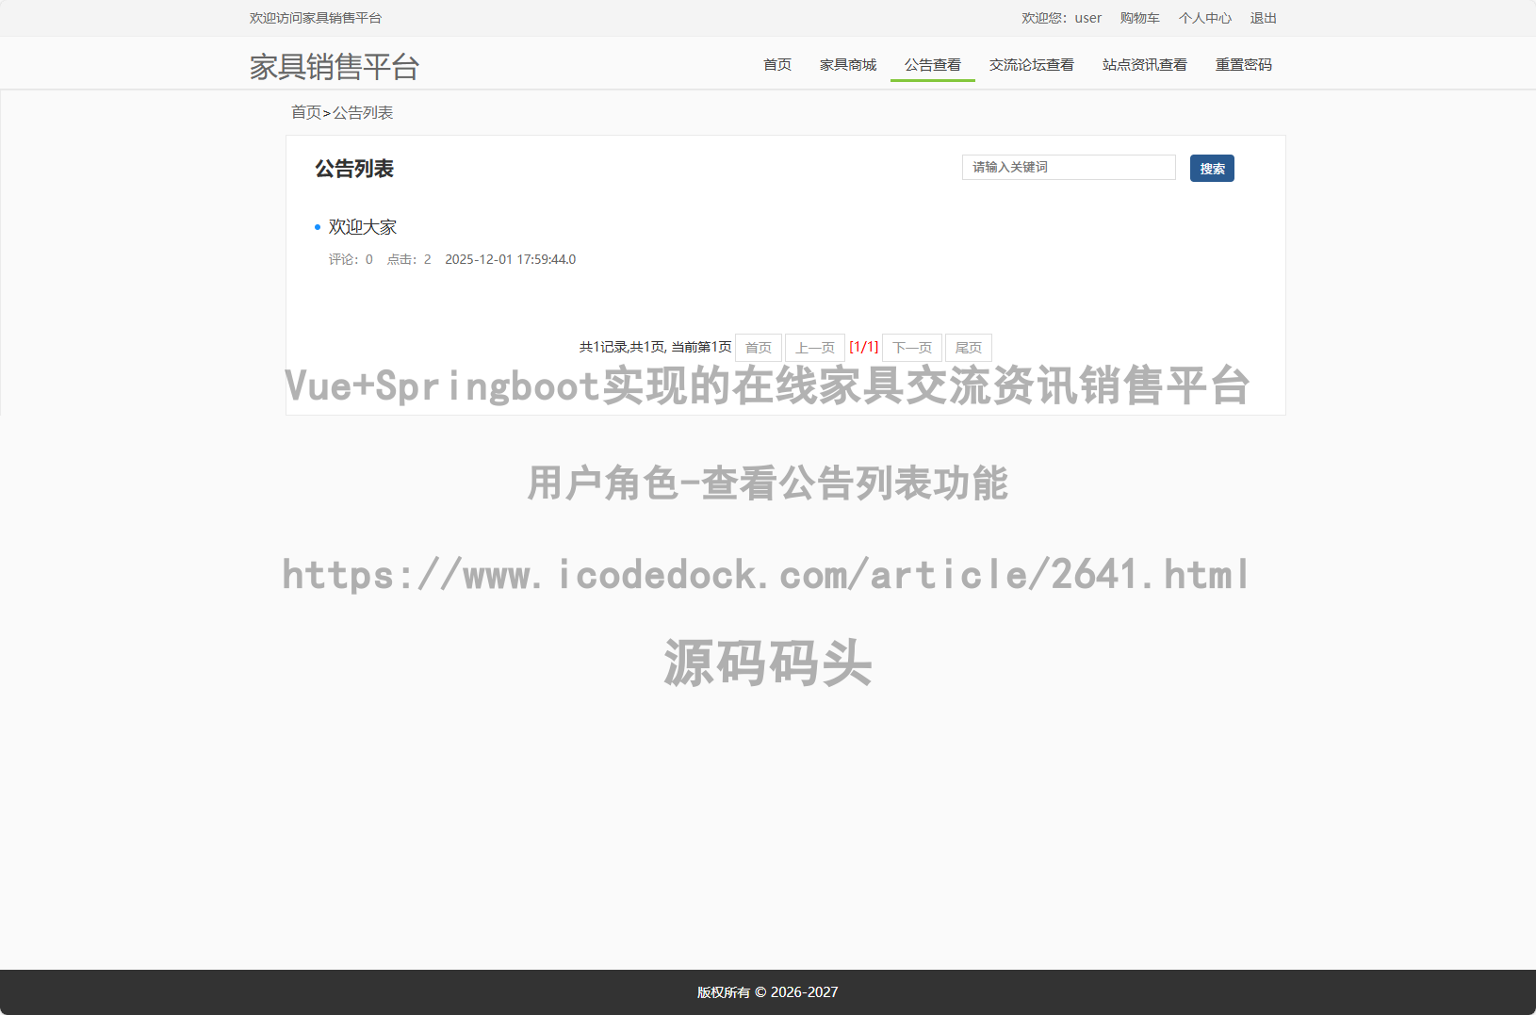Screen dimensions: 1536x1015
Task: Click 退出 to log out
Action: point(1263,18)
